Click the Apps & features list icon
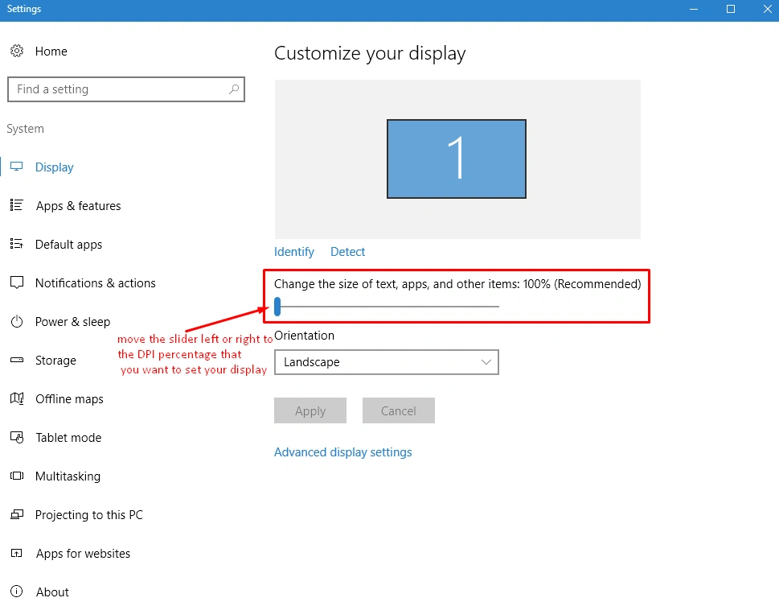779x602 pixels. coord(16,205)
